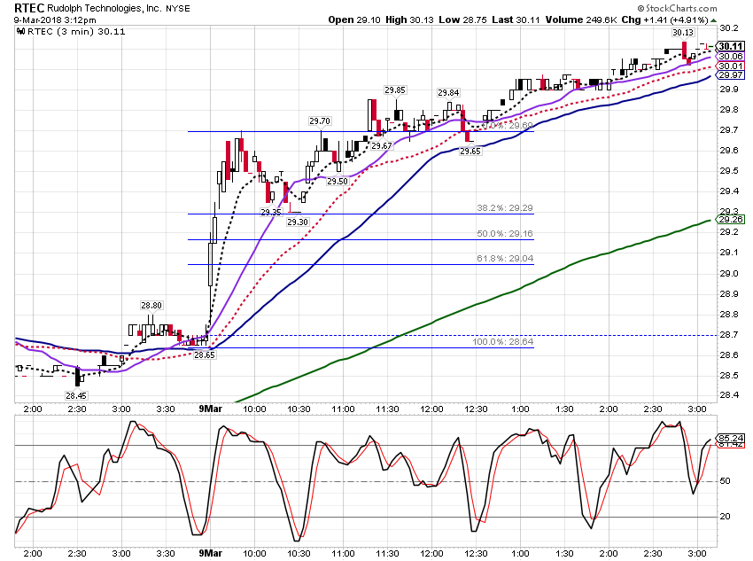Click the 28.65 low annotation
Image resolution: width=753 pixels, height=561 pixels.
tap(204, 355)
